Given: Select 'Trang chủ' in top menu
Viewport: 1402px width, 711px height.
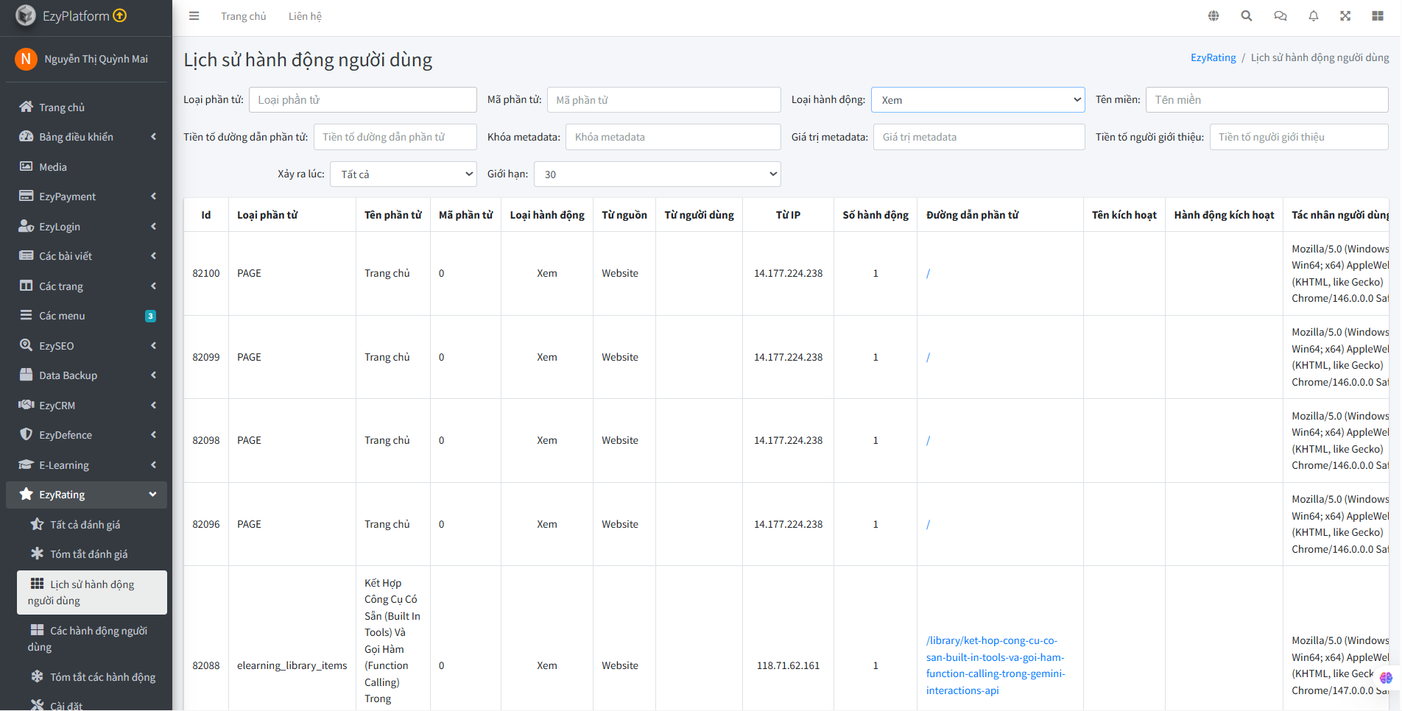Looking at the screenshot, I should [x=243, y=15].
